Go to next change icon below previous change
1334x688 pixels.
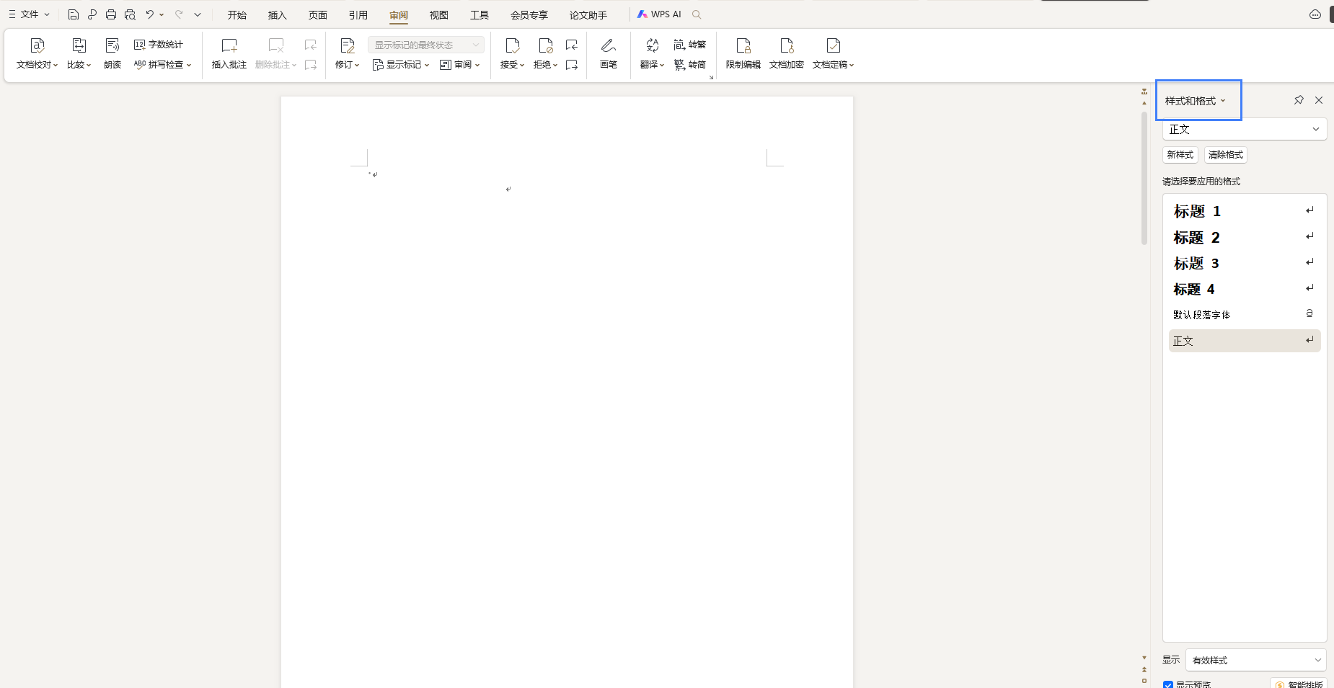click(572, 65)
